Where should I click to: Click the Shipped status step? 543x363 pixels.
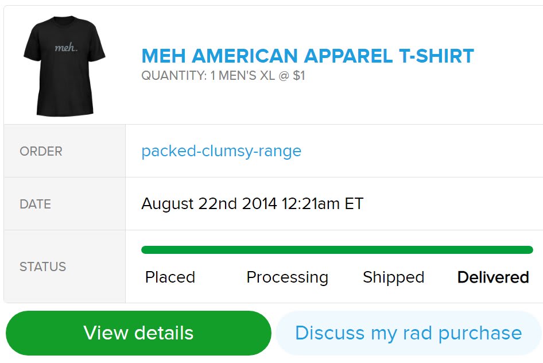[x=393, y=277]
